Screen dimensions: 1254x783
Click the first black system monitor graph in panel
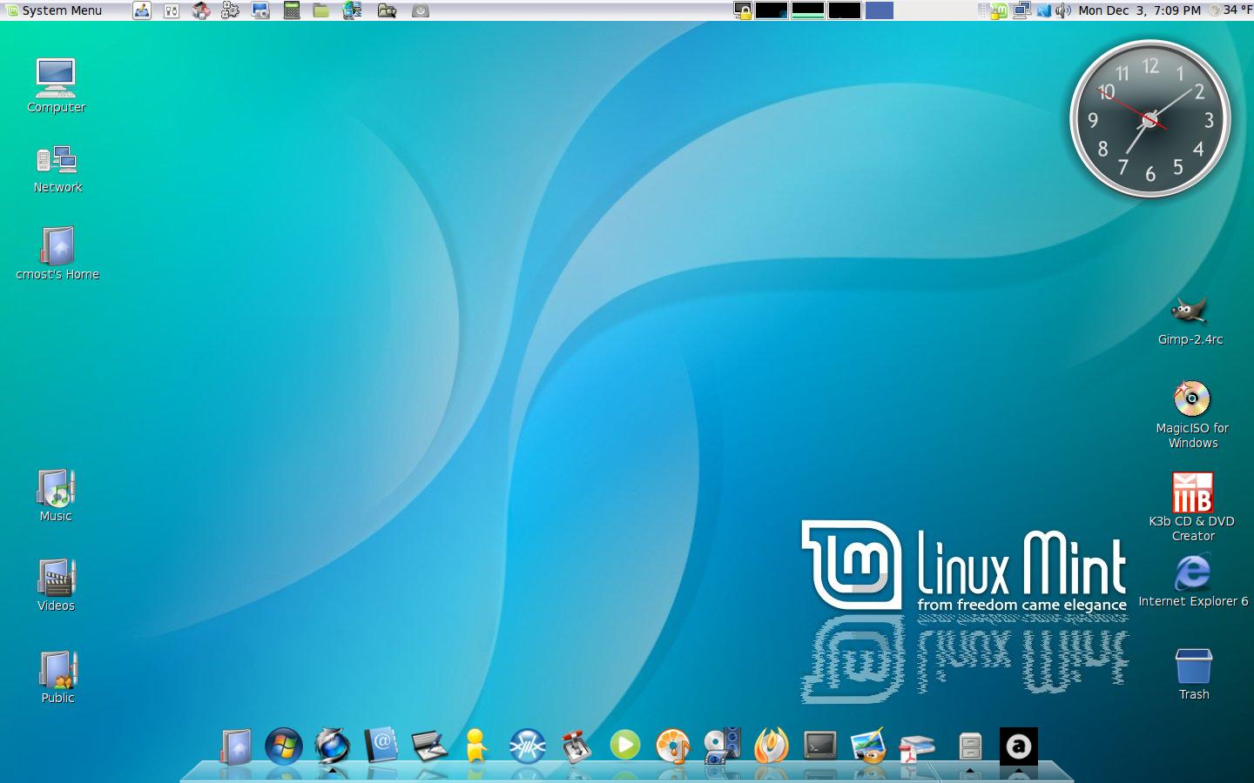coord(772,10)
